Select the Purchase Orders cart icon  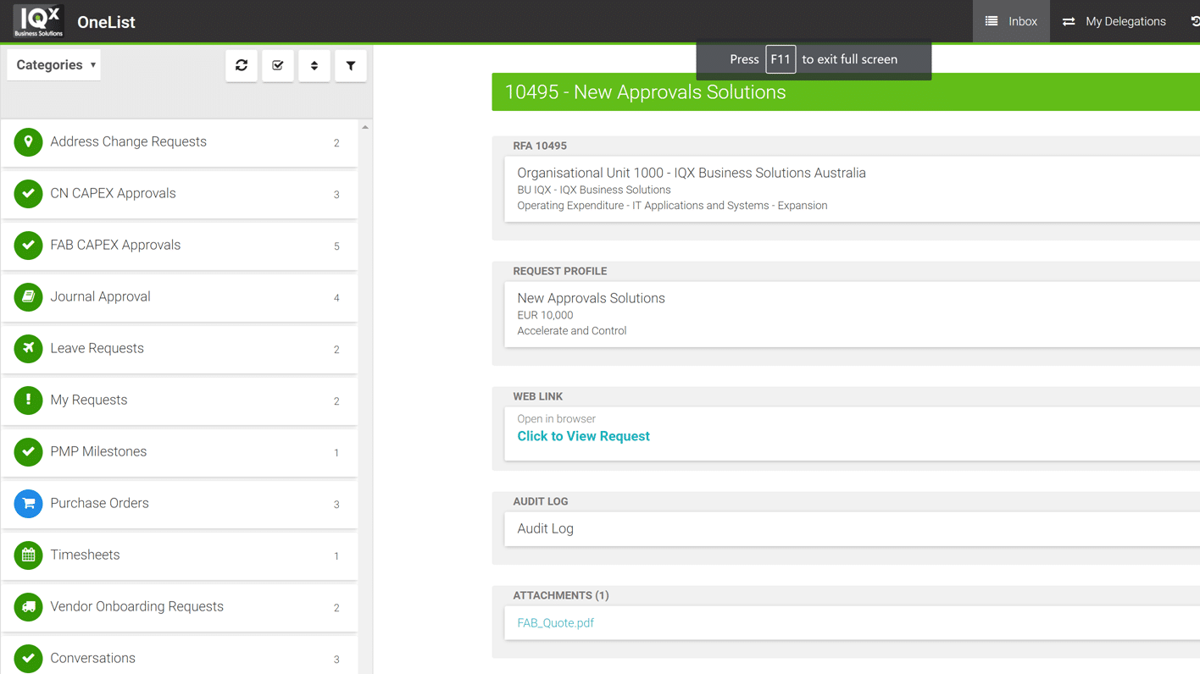(28, 503)
